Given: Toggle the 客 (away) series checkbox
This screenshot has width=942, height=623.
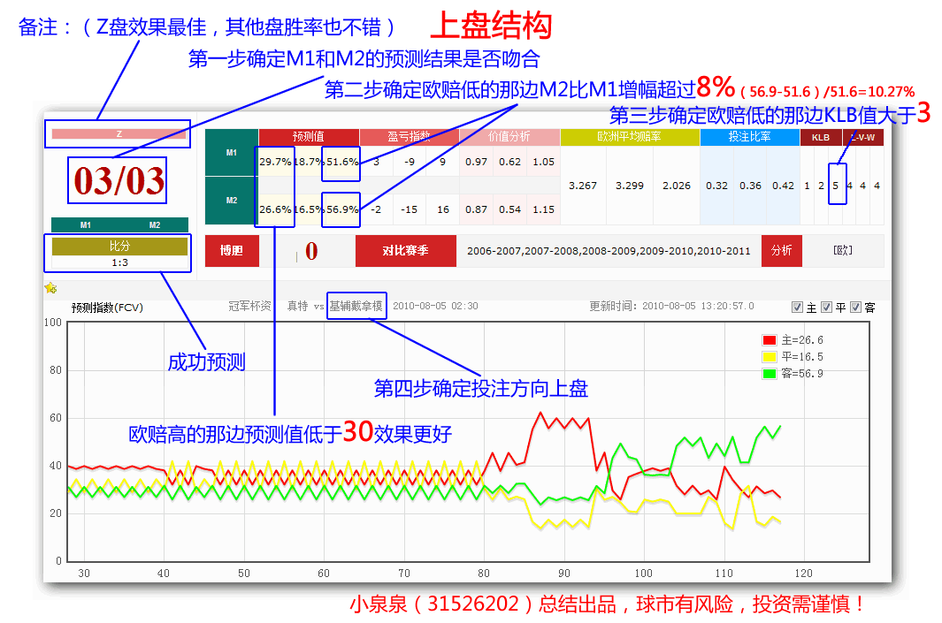Looking at the screenshot, I should click(x=856, y=308).
